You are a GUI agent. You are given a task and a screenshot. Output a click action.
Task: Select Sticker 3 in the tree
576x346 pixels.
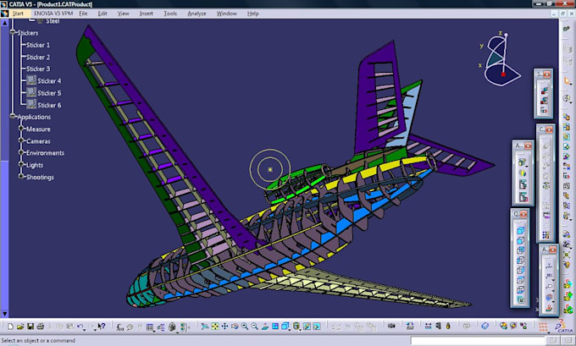38,69
